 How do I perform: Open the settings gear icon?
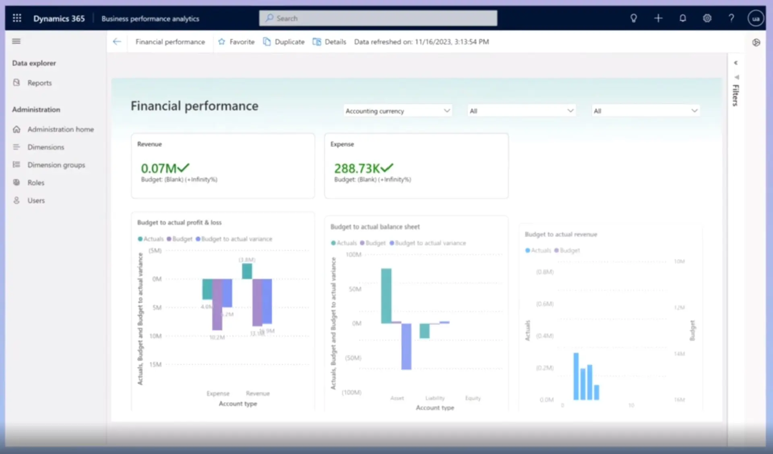tap(707, 18)
